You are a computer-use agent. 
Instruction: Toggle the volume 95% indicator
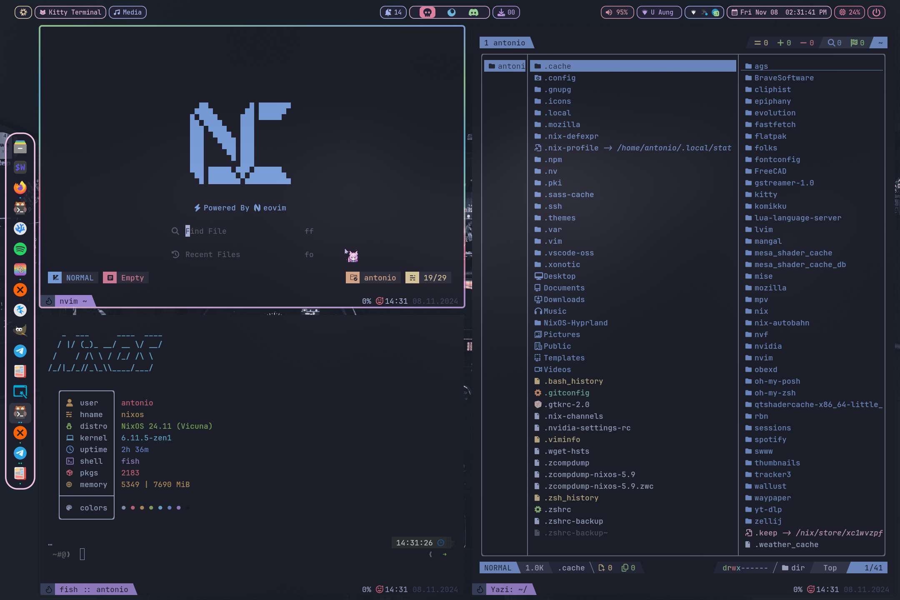click(617, 12)
